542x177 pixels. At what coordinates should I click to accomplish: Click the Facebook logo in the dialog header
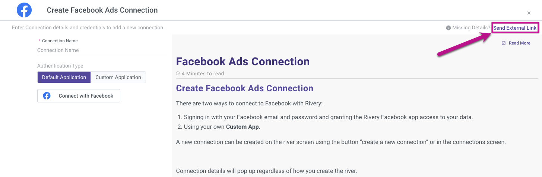tap(24, 10)
